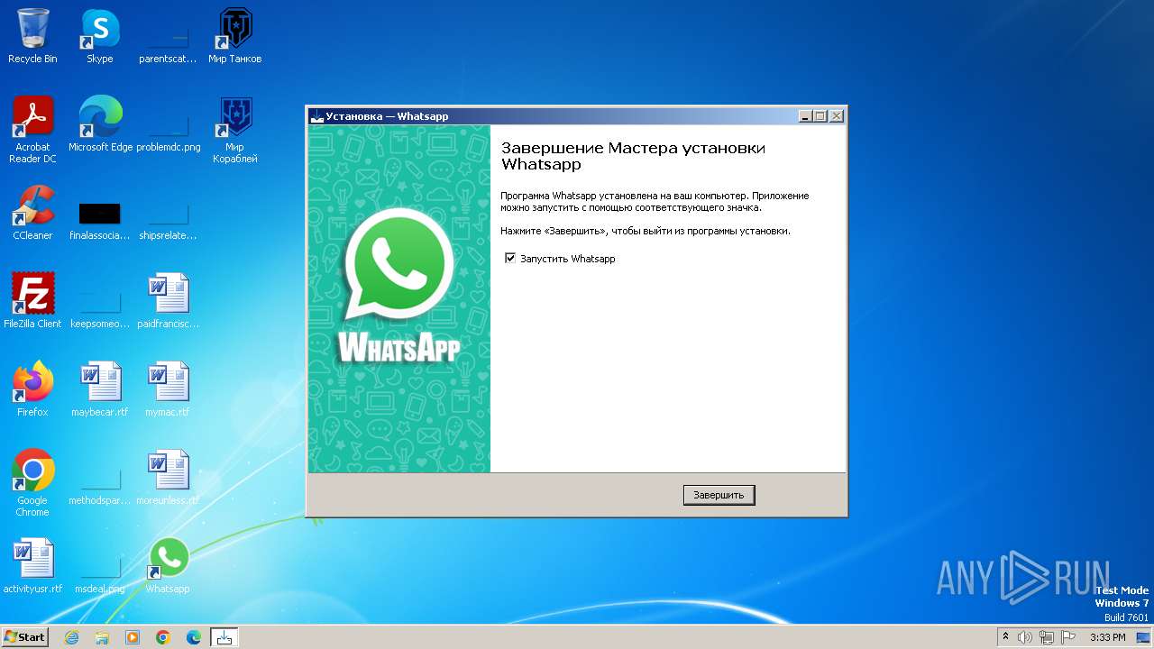Screen dimensions: 1154x649
Task: Launch the Microsoft Edge desktop shortcut
Action: 100,124
